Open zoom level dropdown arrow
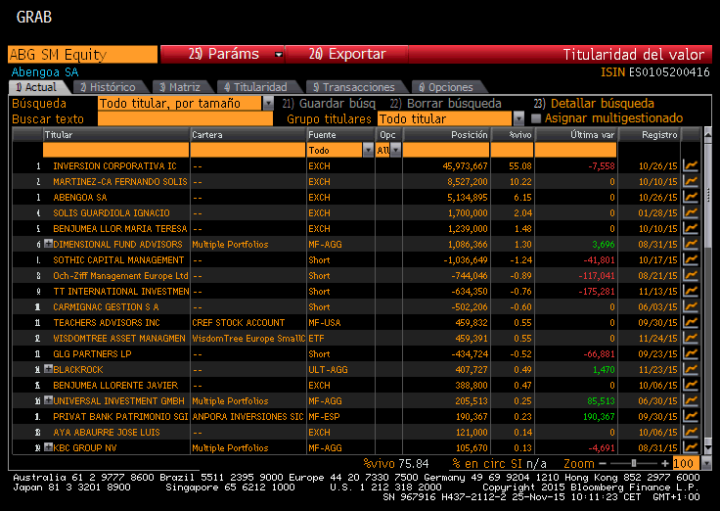 [x=707, y=464]
